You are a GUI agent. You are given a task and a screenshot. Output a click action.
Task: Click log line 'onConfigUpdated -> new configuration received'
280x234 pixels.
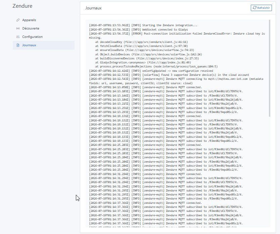[151, 71]
